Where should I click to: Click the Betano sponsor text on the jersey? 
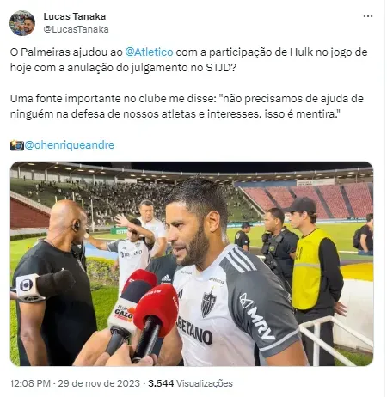point(195,330)
